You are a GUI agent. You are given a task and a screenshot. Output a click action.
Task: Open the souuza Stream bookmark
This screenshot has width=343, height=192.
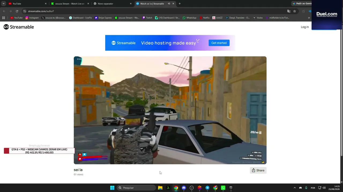[x=127, y=18]
